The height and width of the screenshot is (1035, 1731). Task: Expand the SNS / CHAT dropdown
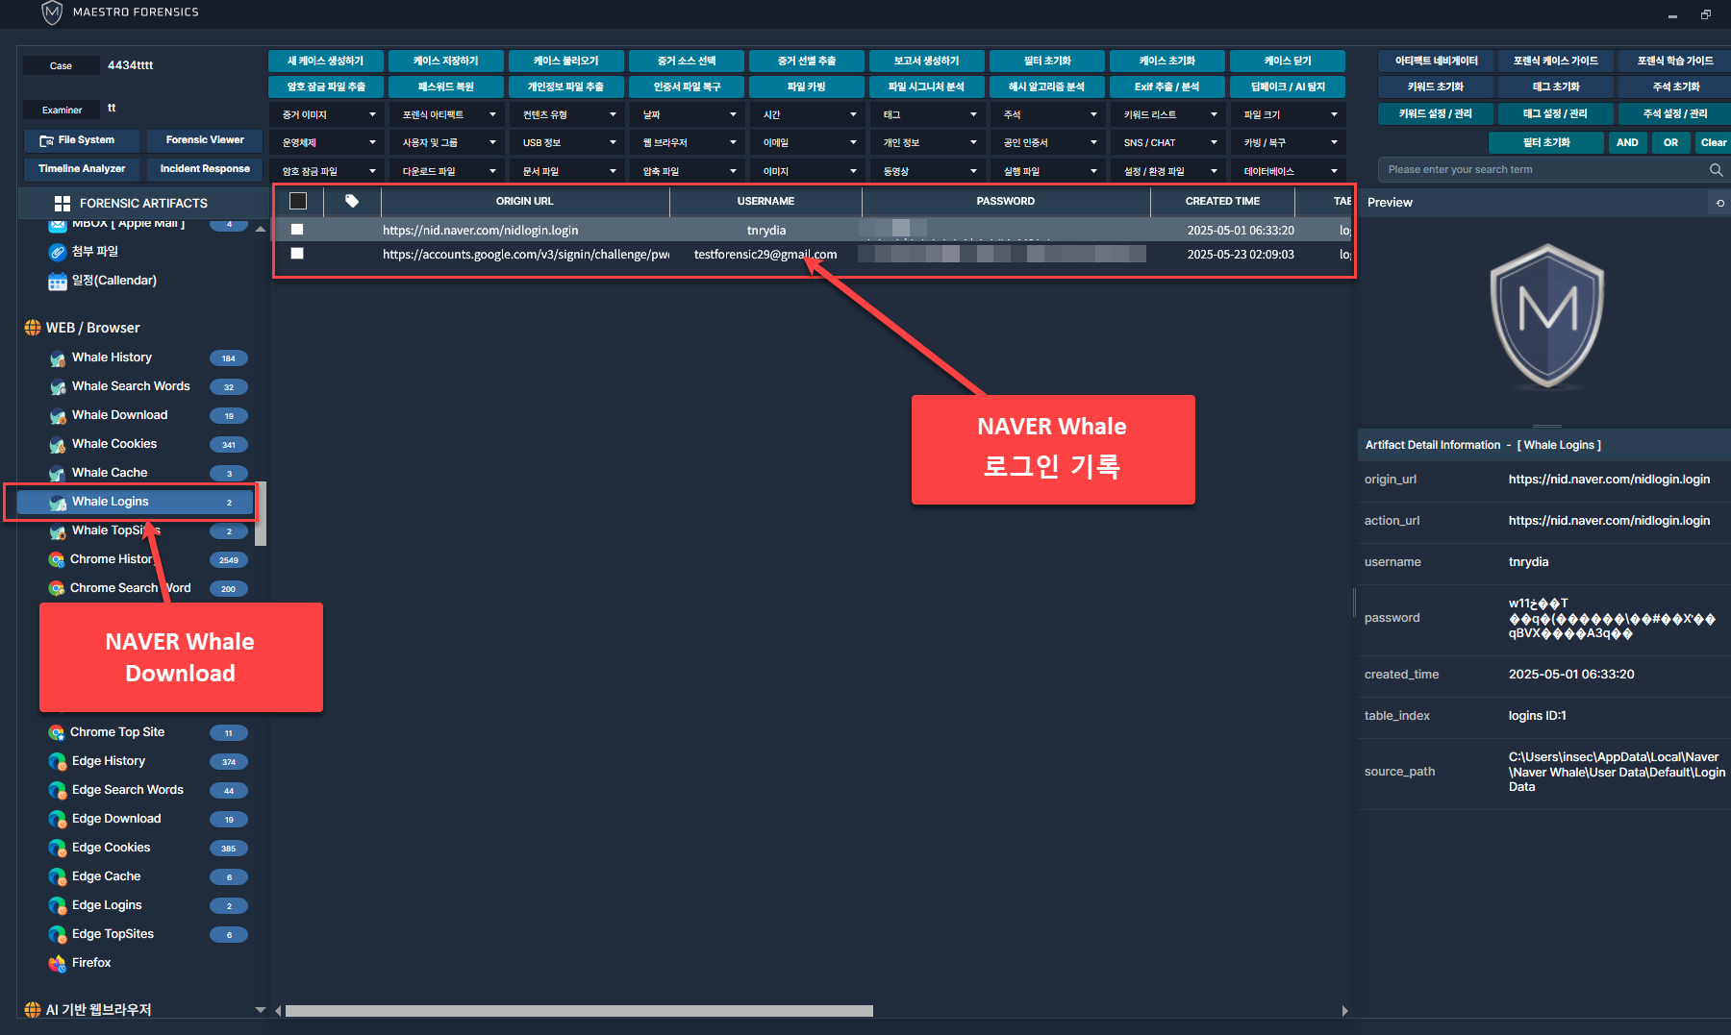click(x=1169, y=142)
